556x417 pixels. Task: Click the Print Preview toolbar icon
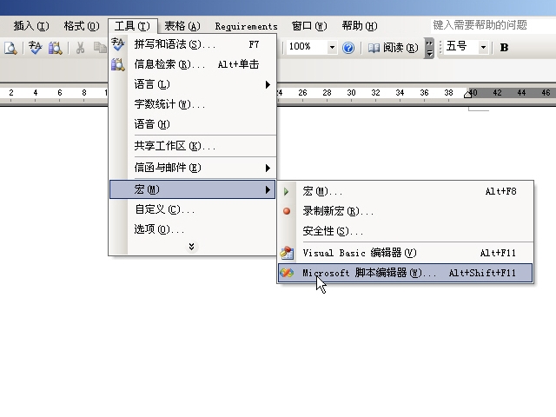[x=10, y=48]
